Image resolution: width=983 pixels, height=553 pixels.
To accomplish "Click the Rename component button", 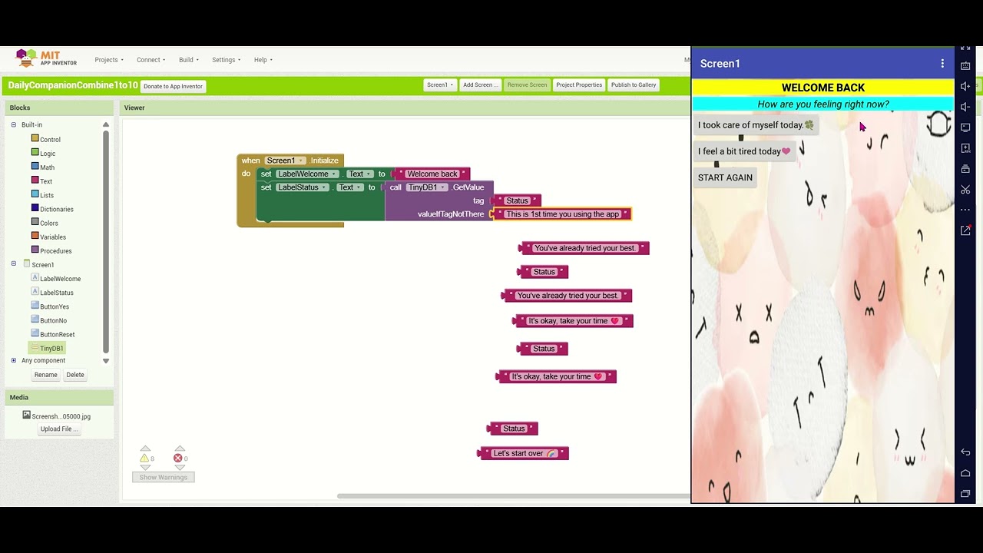I will click(x=45, y=375).
